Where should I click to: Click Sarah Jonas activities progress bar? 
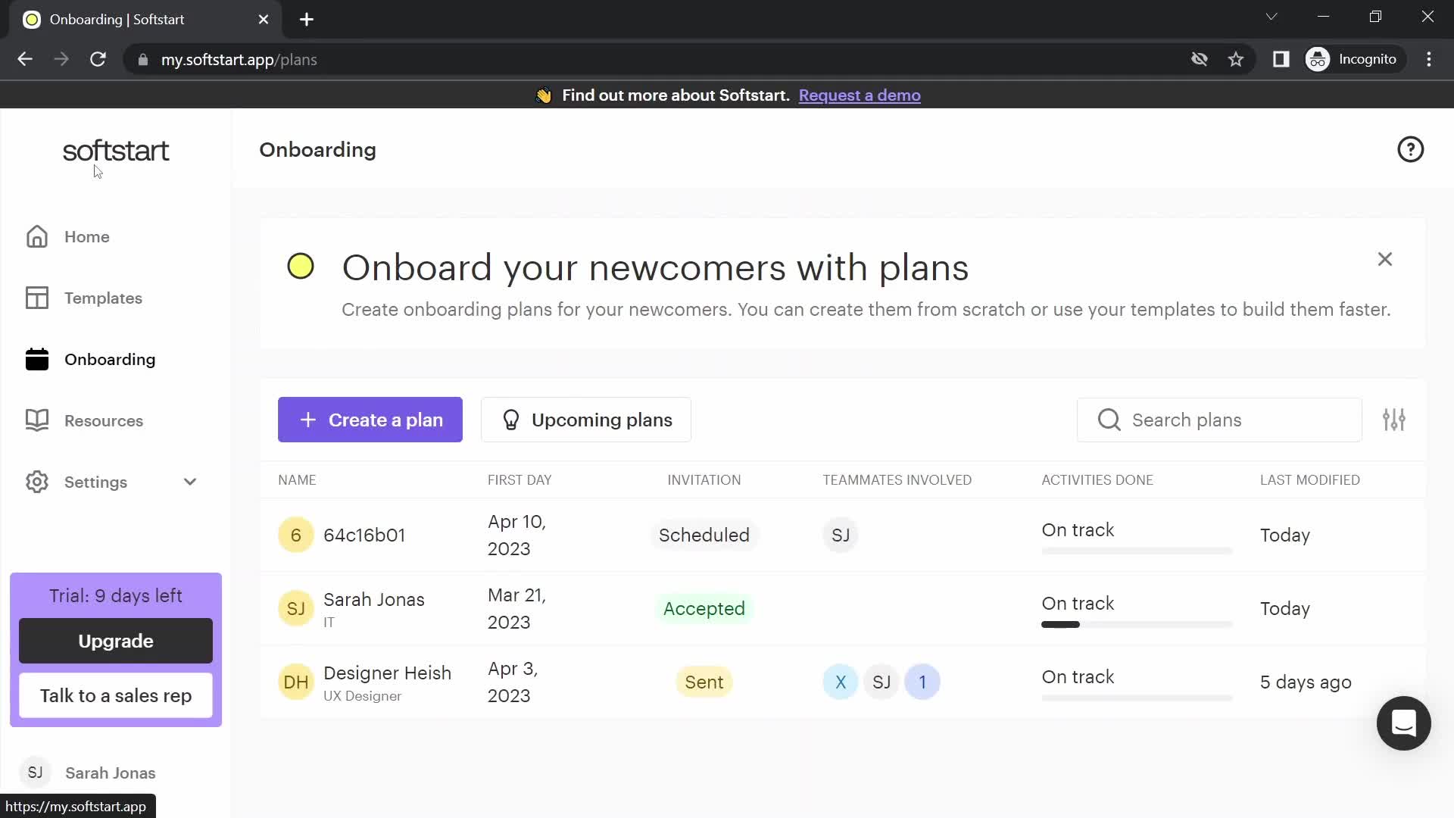pos(1137,625)
